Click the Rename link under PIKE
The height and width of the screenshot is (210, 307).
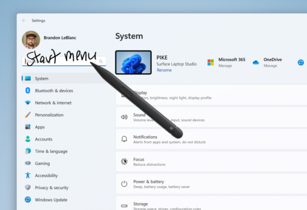[x=164, y=70]
